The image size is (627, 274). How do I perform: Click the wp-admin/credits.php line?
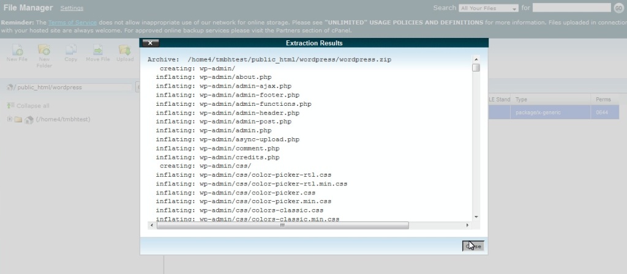coord(217,157)
